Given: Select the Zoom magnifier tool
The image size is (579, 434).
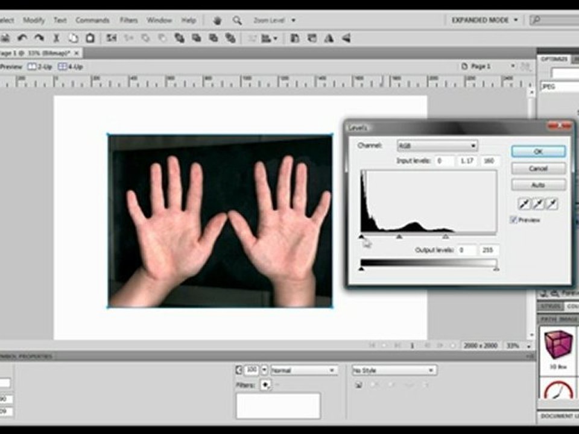Looking at the screenshot, I should 237,20.
